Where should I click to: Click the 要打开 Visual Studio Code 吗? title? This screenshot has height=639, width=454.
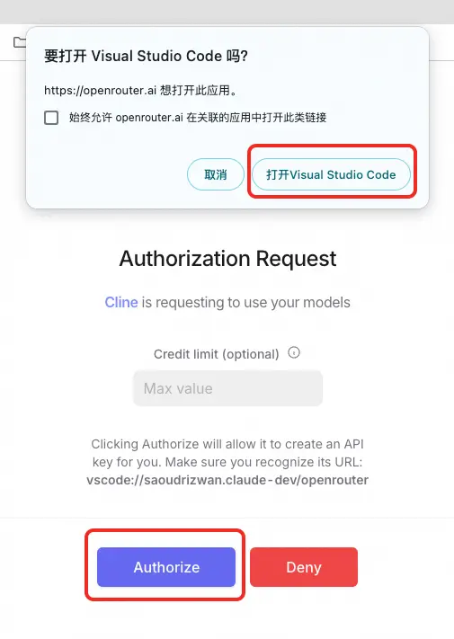146,56
